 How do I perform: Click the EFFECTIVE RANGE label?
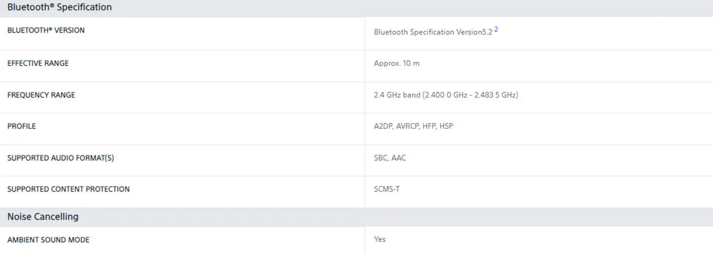point(38,63)
